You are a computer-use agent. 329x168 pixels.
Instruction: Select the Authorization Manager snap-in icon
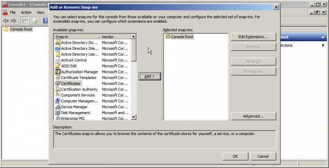[x=58, y=72]
